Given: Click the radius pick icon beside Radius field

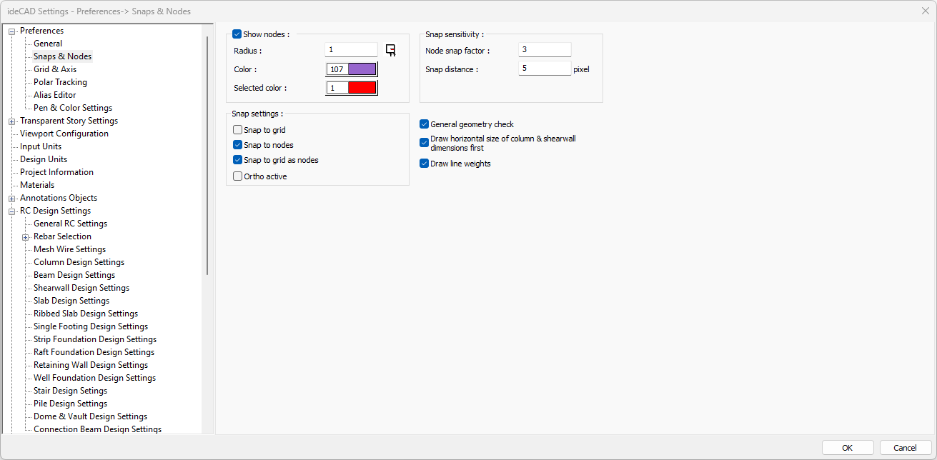Looking at the screenshot, I should pyautogui.click(x=390, y=49).
